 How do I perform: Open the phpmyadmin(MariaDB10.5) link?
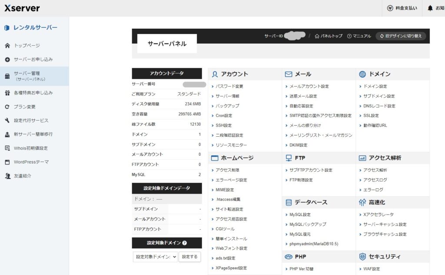click(314, 244)
